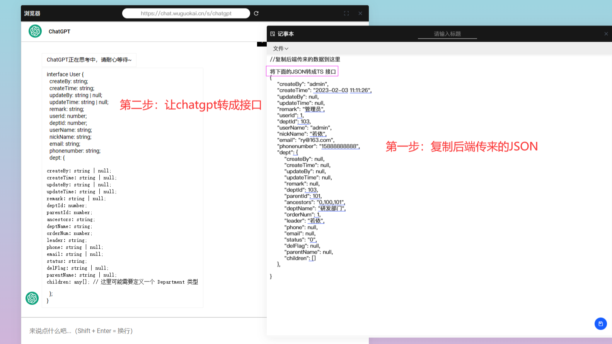
Task: Click the "createTime": "2023-02-03 11:11:26" line
Action: pos(324,90)
